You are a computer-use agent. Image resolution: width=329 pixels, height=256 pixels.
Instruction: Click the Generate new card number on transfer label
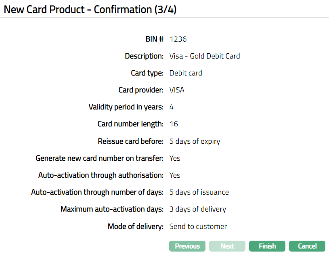pyautogui.click(x=99, y=158)
